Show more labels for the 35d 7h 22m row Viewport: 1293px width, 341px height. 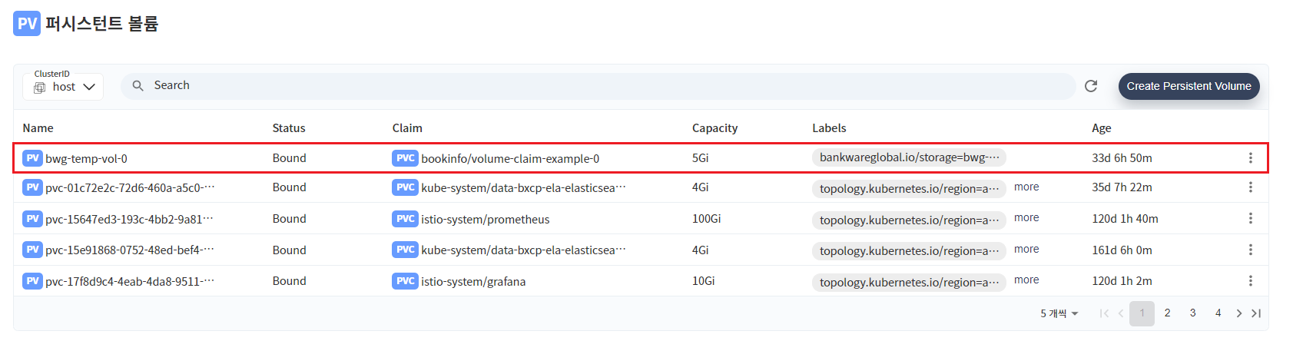1026,187
